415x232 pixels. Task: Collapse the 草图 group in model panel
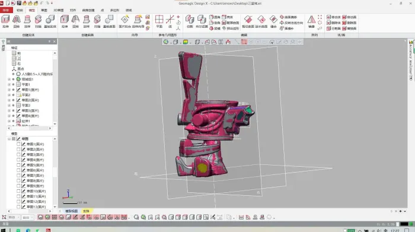pyautogui.click(x=9, y=139)
